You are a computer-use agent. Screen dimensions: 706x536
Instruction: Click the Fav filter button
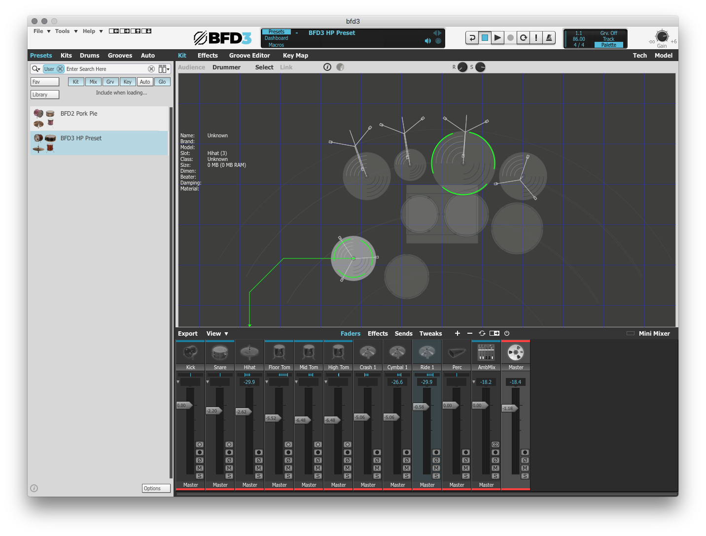tap(45, 82)
